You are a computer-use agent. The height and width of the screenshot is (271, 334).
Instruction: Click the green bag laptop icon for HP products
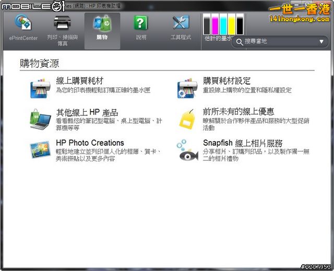point(39,119)
